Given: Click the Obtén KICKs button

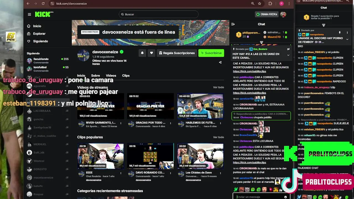Looking at the screenshot, I should 267,14.
